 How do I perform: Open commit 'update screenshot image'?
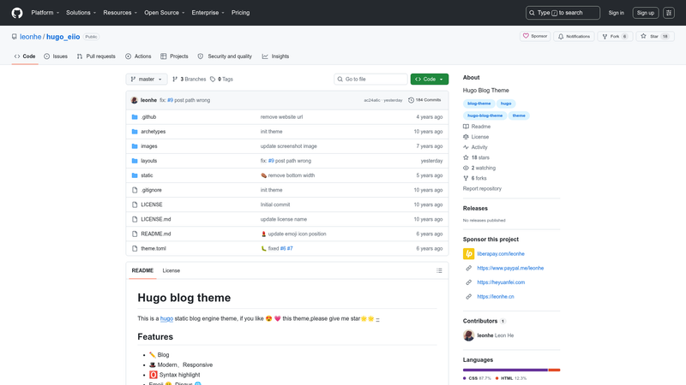289,146
